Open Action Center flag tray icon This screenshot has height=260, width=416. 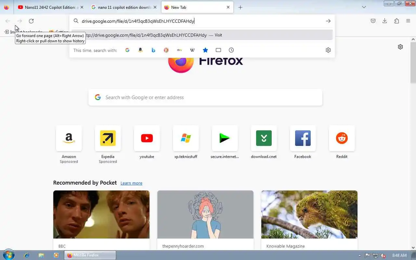[367, 255]
